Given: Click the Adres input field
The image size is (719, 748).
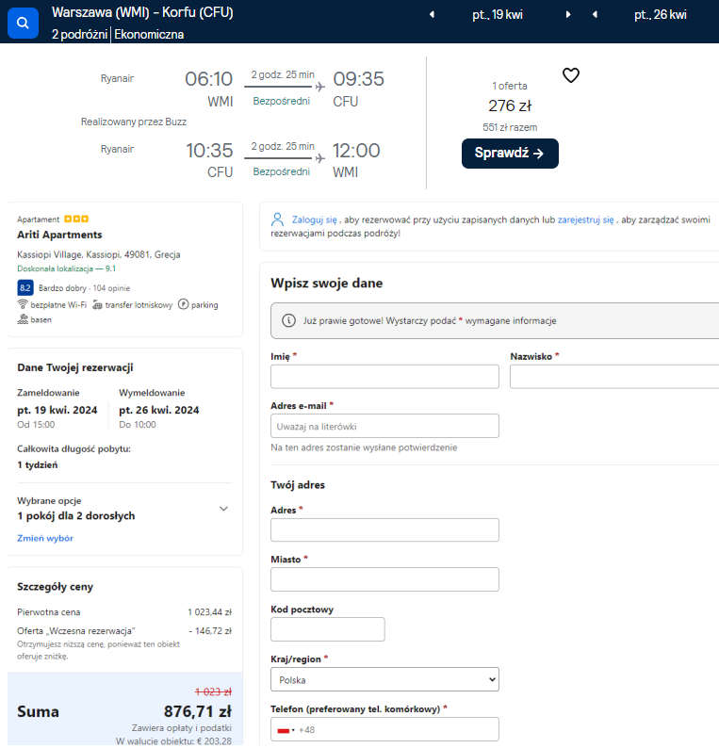Looking at the screenshot, I should (x=384, y=530).
